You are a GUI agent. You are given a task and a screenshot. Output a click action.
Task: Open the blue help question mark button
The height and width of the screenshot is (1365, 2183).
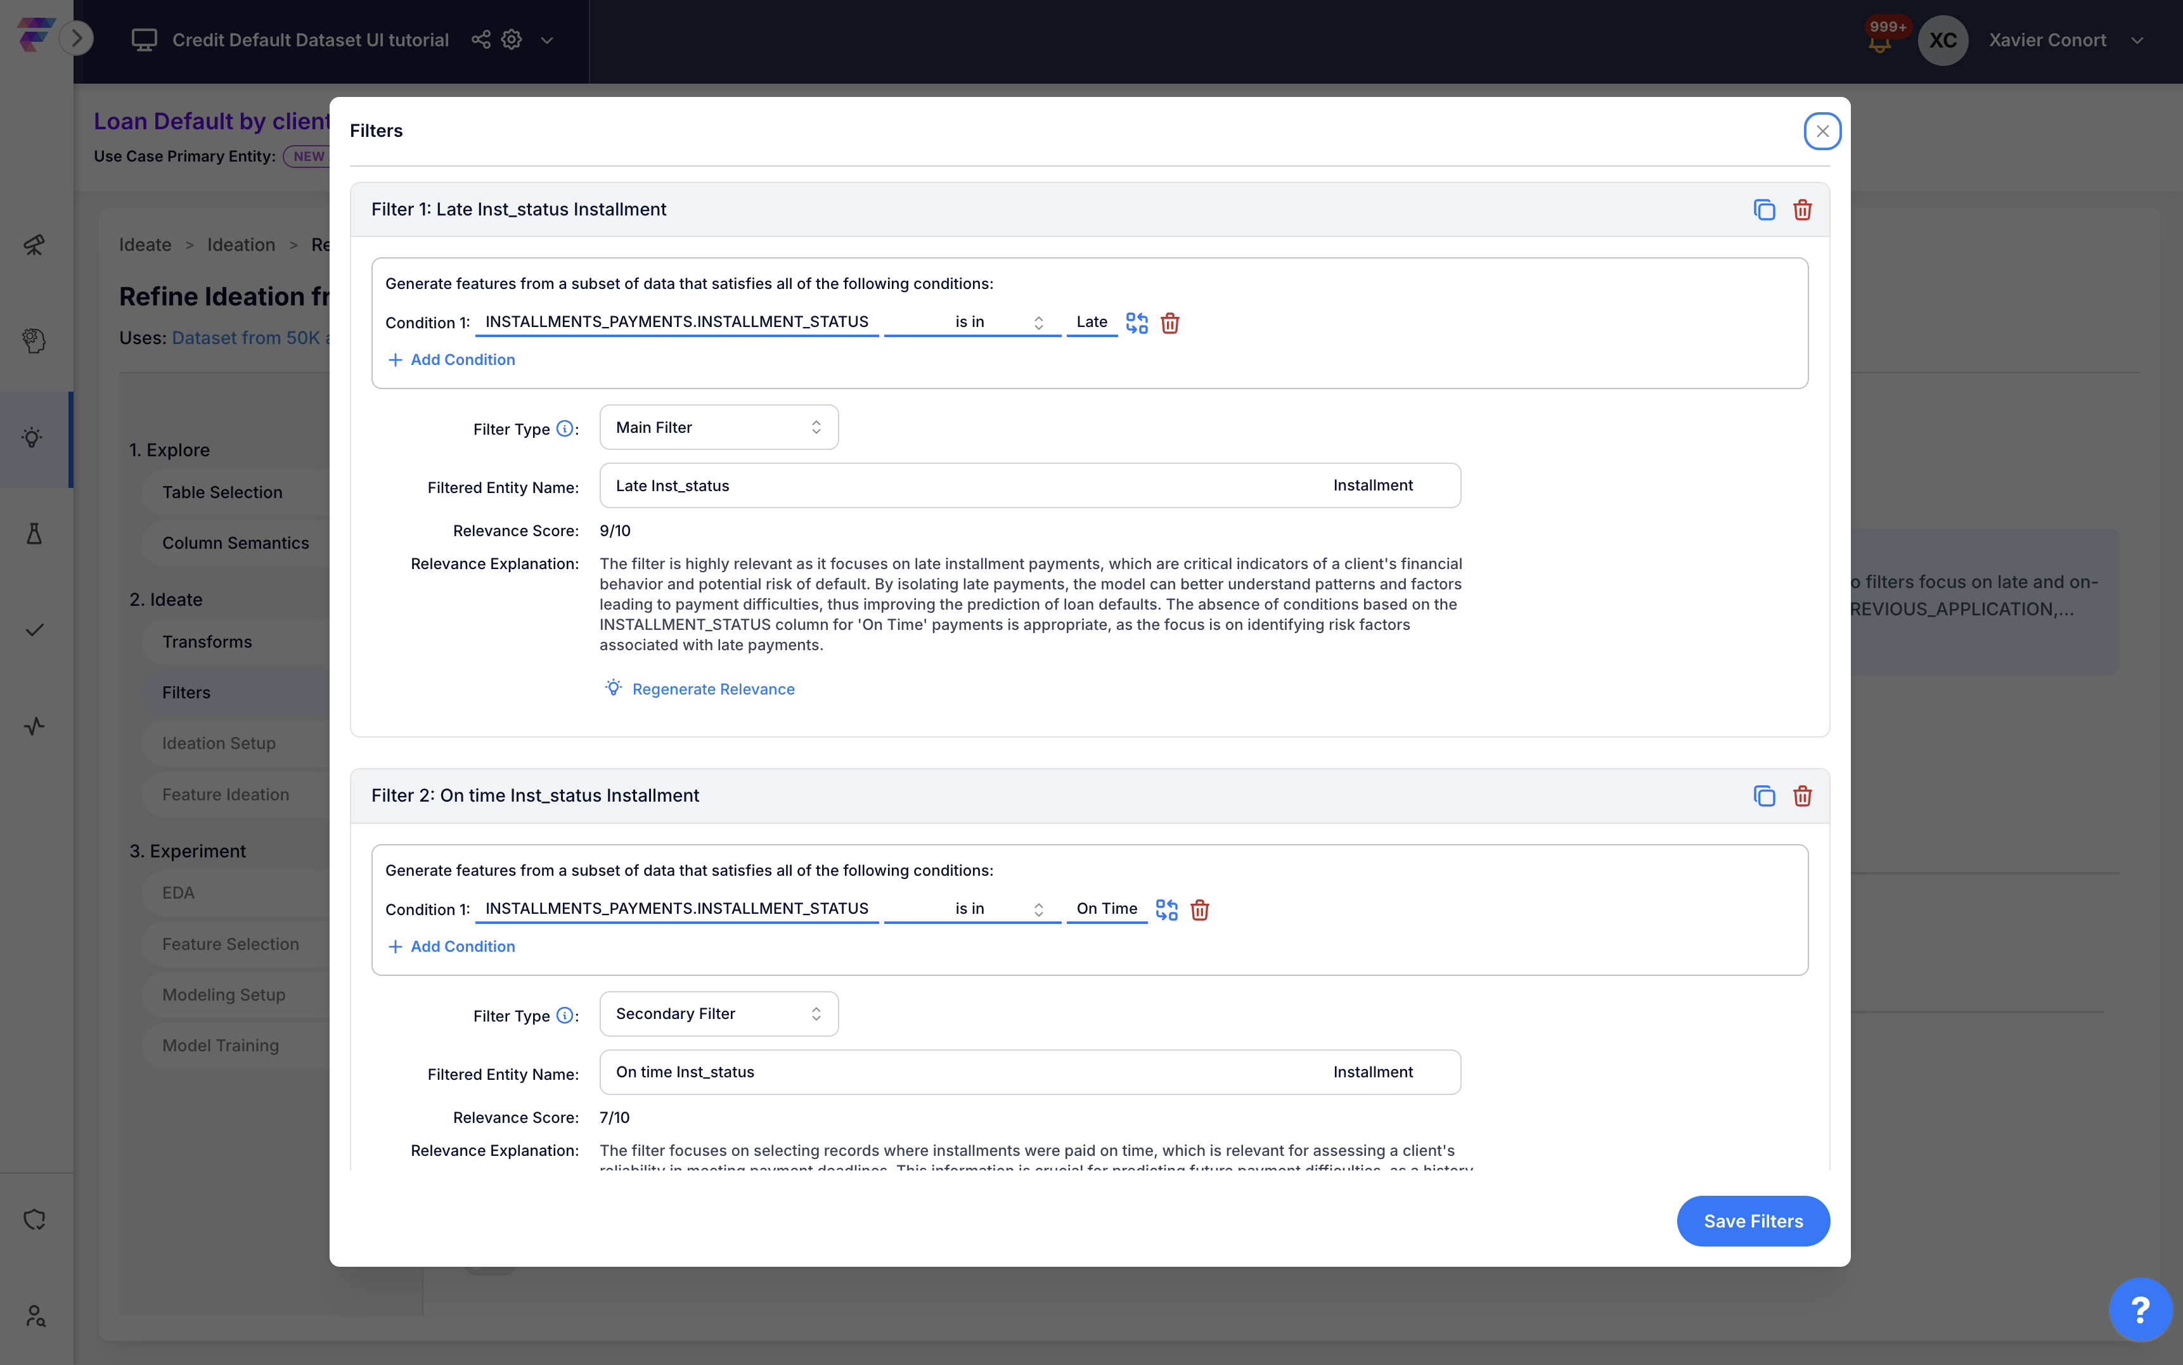tap(2140, 1309)
